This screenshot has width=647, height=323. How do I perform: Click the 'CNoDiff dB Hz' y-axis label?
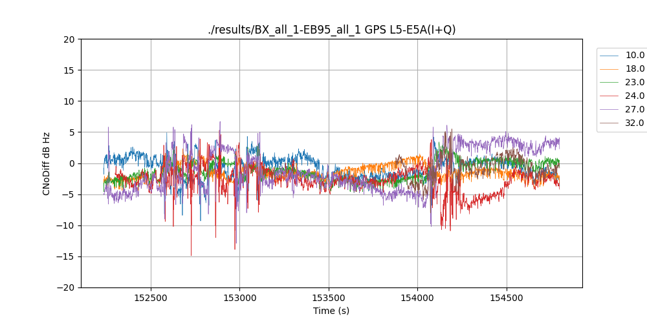pos(47,163)
